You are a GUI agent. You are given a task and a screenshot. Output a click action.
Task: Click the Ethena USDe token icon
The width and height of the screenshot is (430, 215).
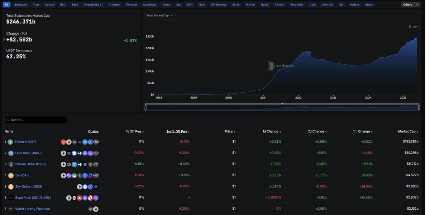coord(11,164)
